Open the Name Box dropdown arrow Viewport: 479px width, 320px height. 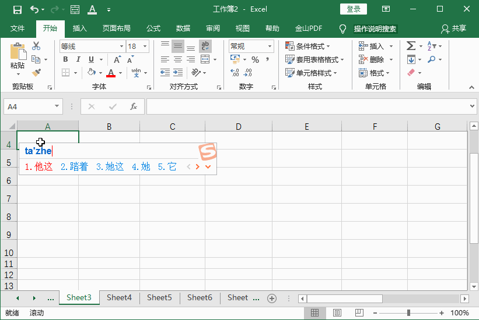click(x=57, y=106)
